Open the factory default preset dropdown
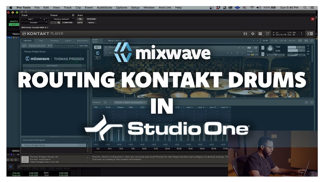Viewport: 324px width, 182px height. (62, 19)
